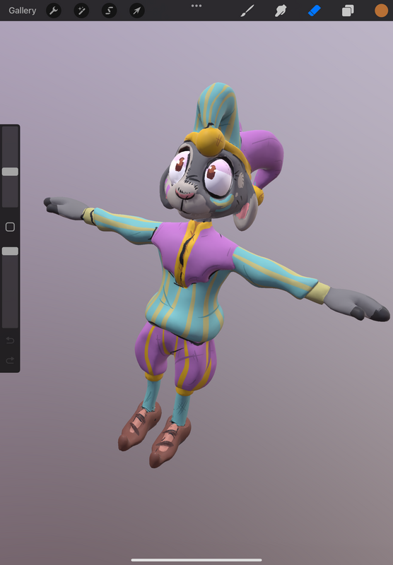Select the Brush paint tool

click(247, 11)
